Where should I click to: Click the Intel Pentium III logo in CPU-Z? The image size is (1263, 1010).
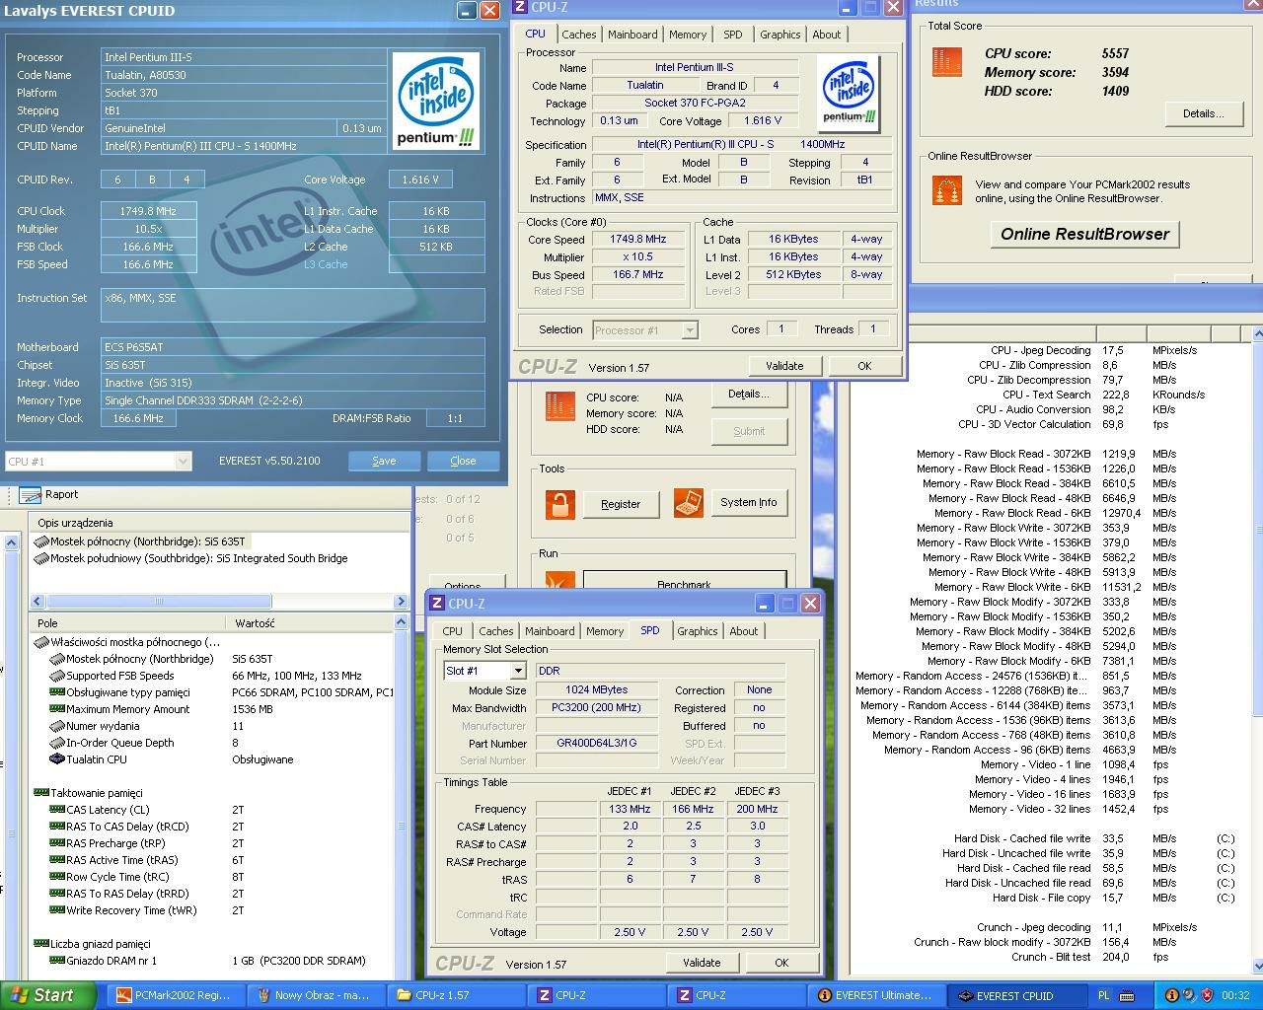click(x=849, y=95)
